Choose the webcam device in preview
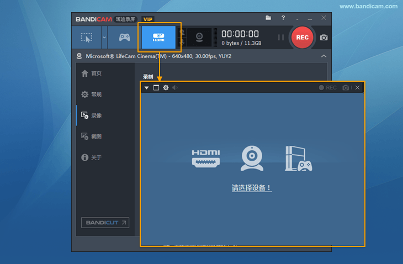 252,159
